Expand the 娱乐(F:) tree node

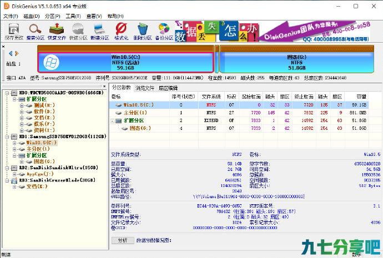pos(22,124)
